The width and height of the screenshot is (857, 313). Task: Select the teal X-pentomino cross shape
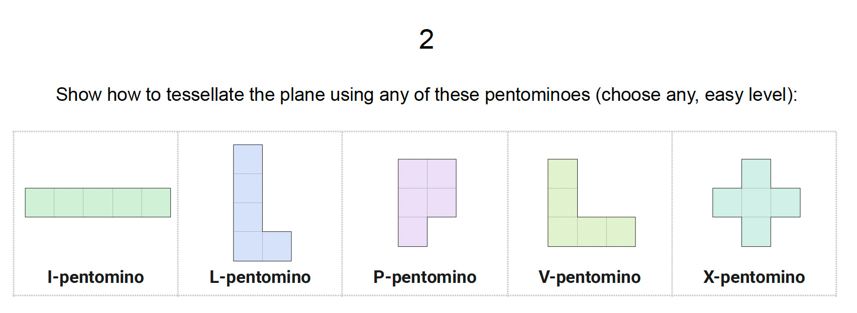click(756, 203)
